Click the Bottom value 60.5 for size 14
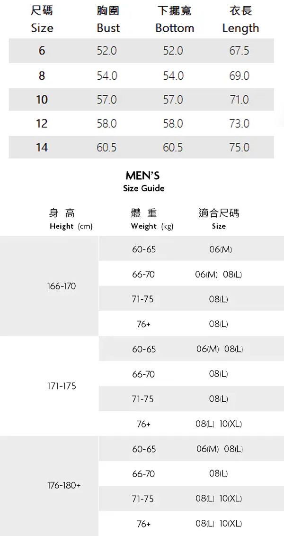Image resolution: width=284 pixels, height=536 pixels. click(x=173, y=148)
